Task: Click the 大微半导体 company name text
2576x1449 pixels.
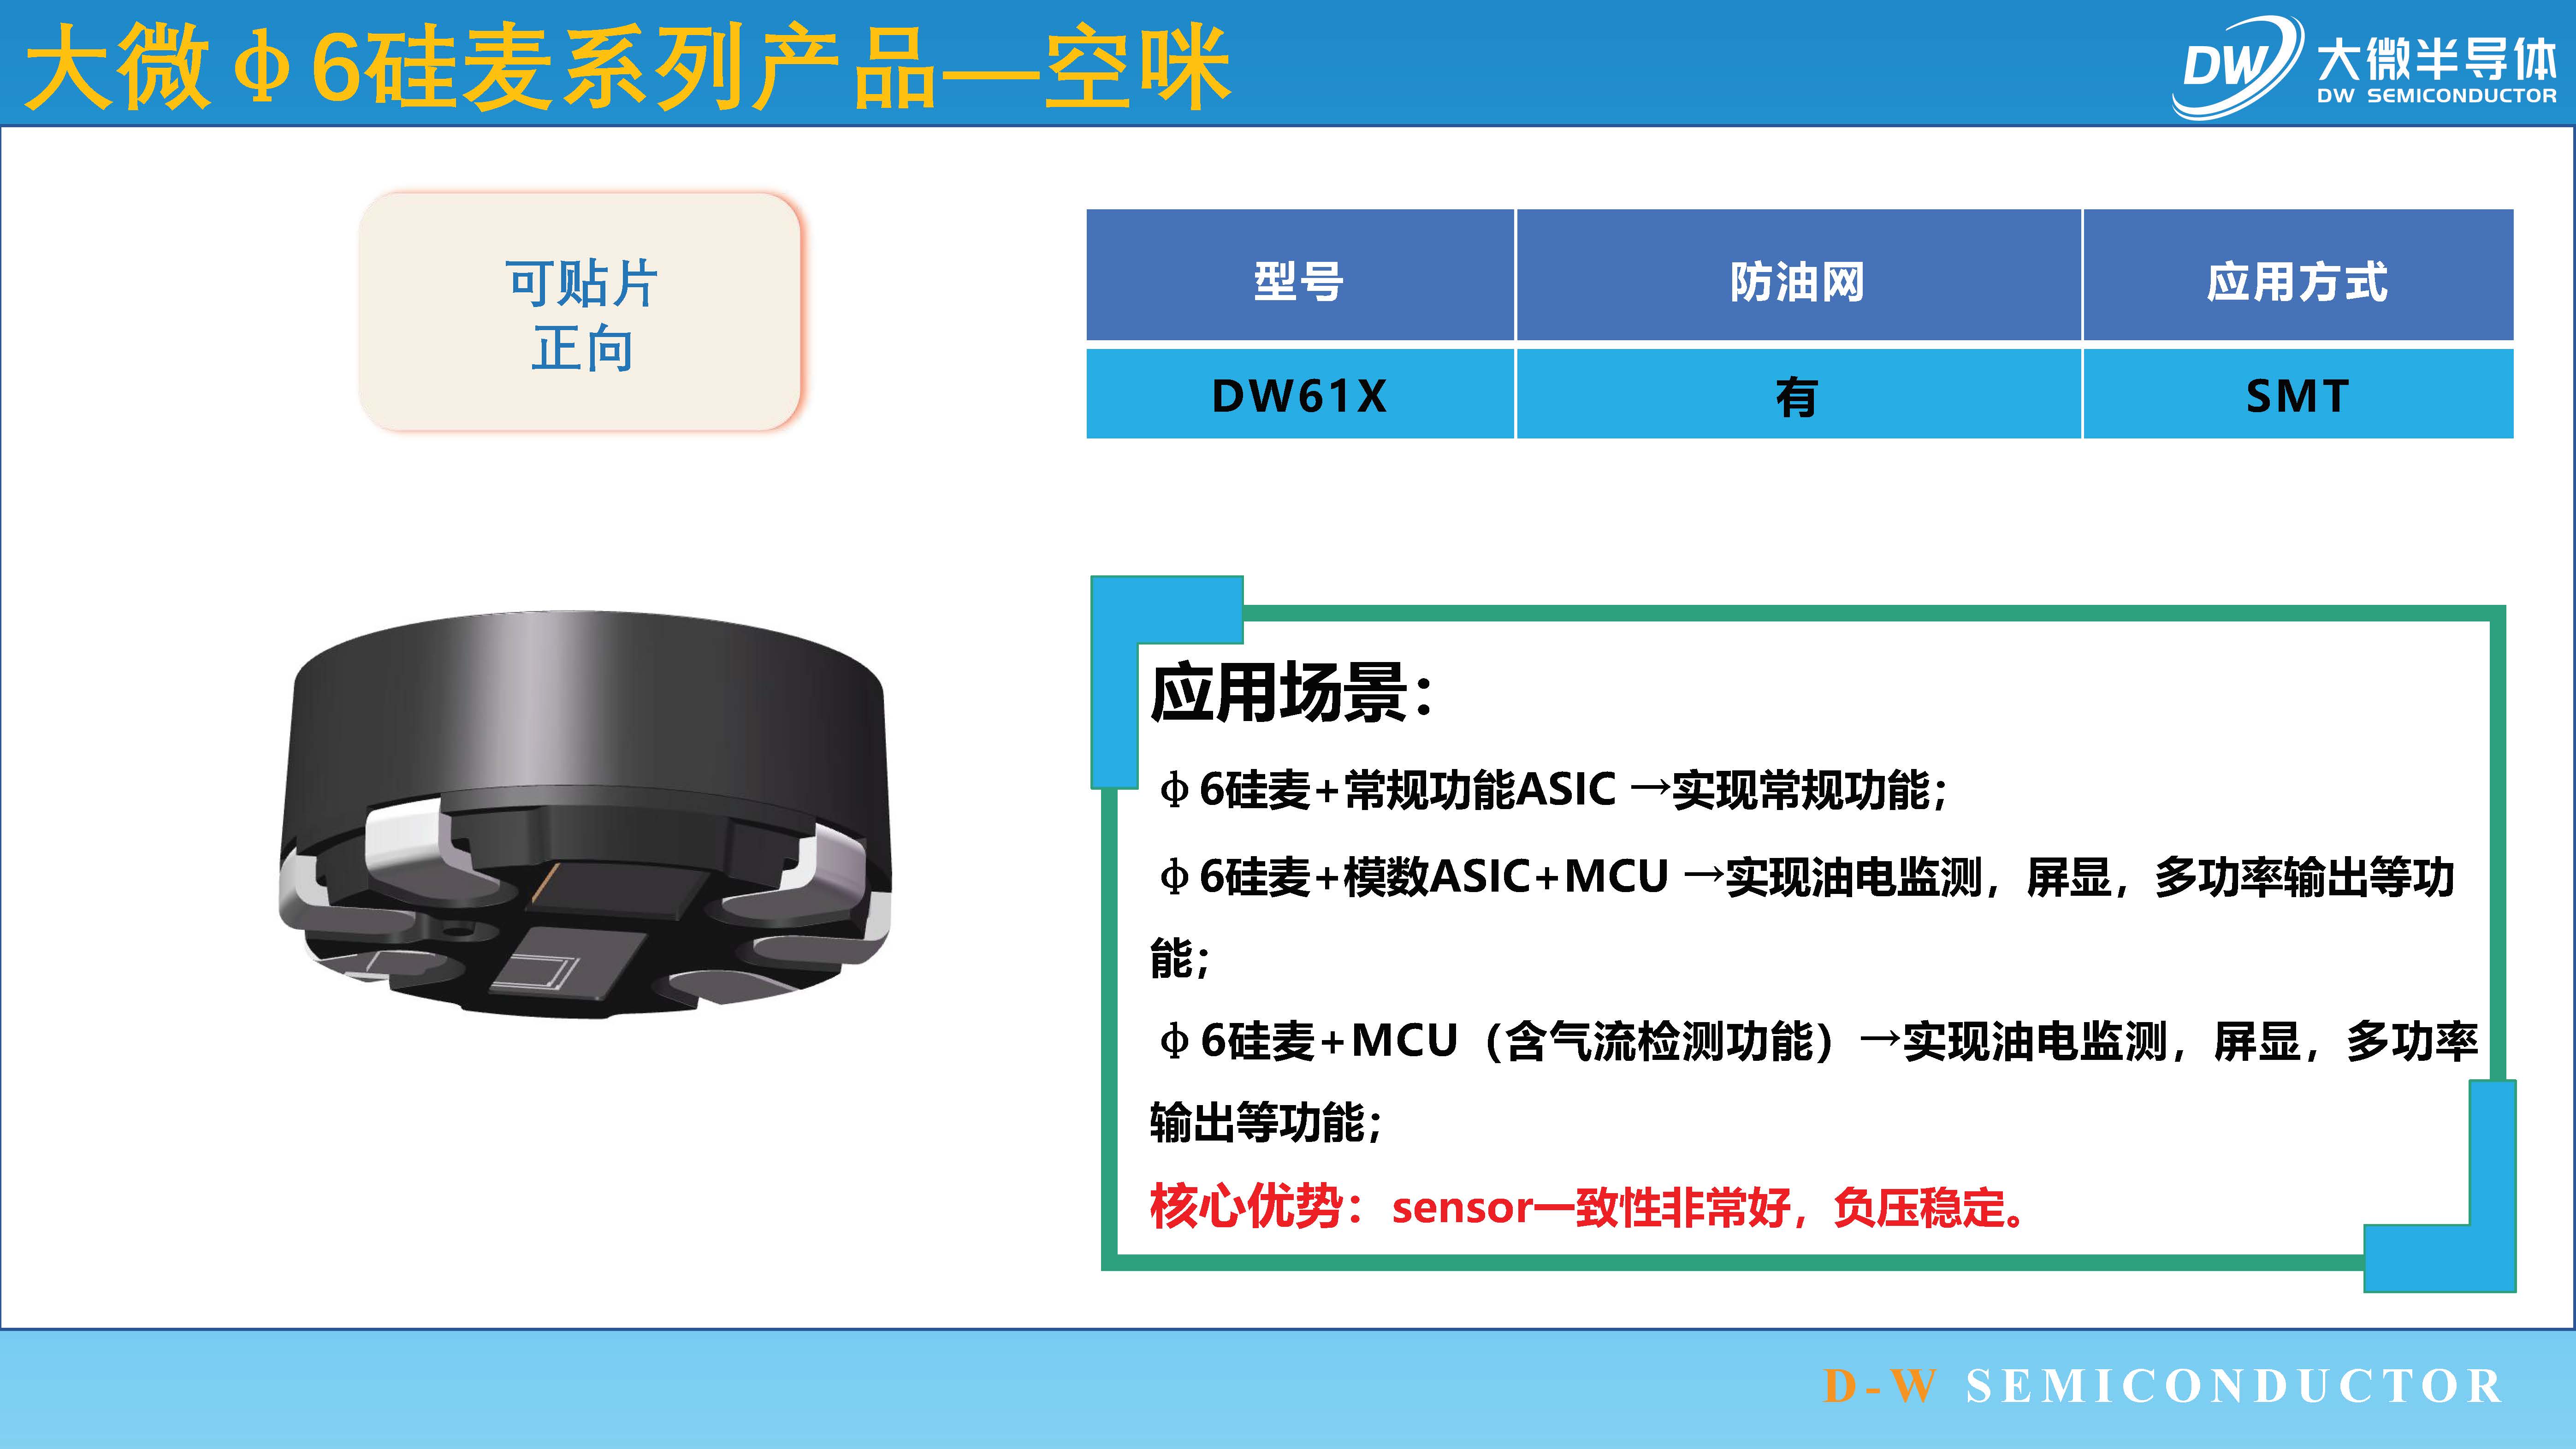Action: coord(2436,59)
